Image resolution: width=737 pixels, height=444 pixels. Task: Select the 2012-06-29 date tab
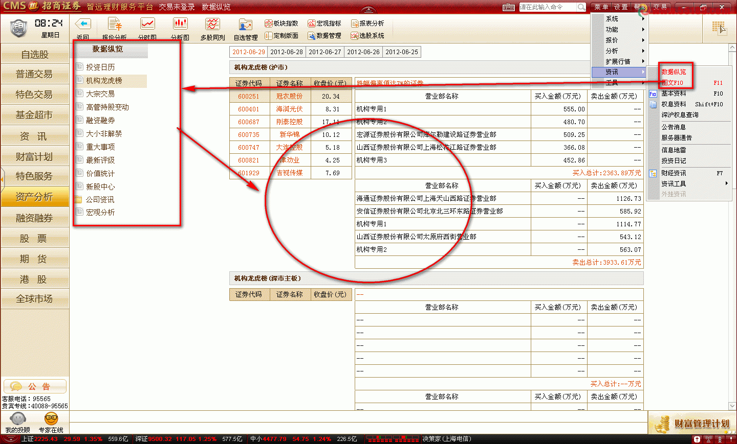click(x=249, y=52)
